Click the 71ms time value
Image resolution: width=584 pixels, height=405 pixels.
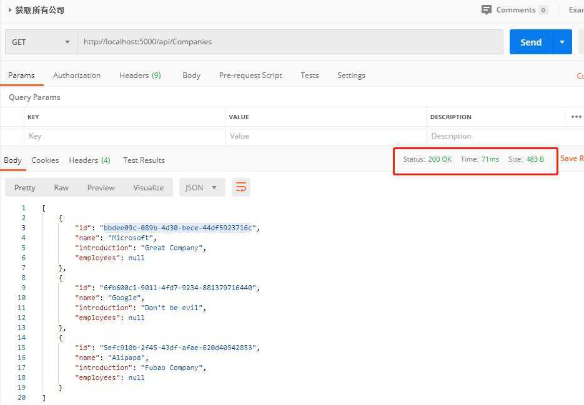[490, 159]
